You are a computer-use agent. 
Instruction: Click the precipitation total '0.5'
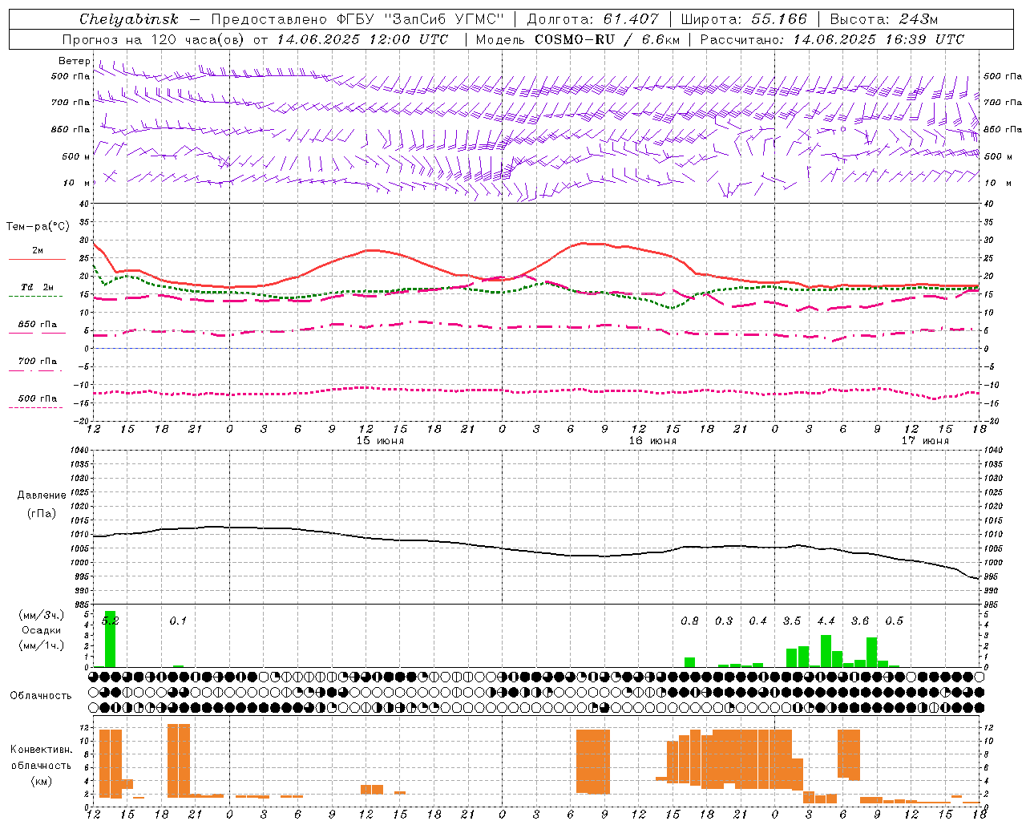pyautogui.click(x=894, y=621)
